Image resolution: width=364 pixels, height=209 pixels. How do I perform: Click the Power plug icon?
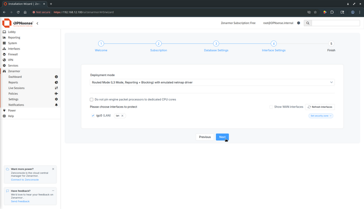(x=4, y=110)
